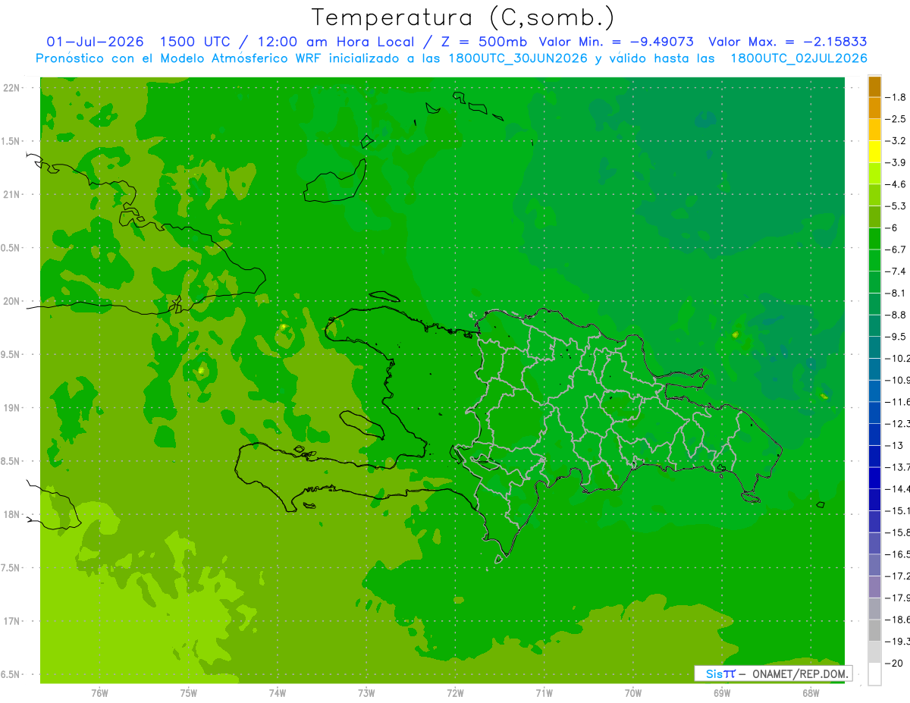
Task: Click the '20N' latitude label
Action: point(12,301)
